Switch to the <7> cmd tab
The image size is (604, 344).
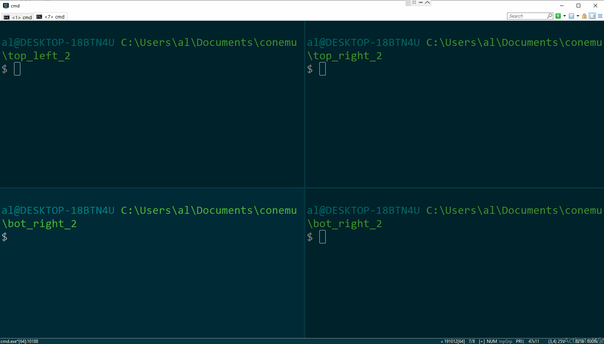coord(51,17)
